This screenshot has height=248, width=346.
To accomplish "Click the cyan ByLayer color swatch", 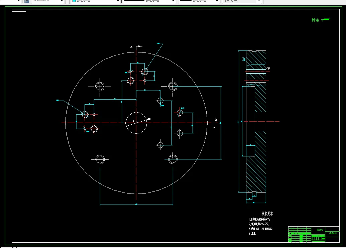I will click(74, 1).
